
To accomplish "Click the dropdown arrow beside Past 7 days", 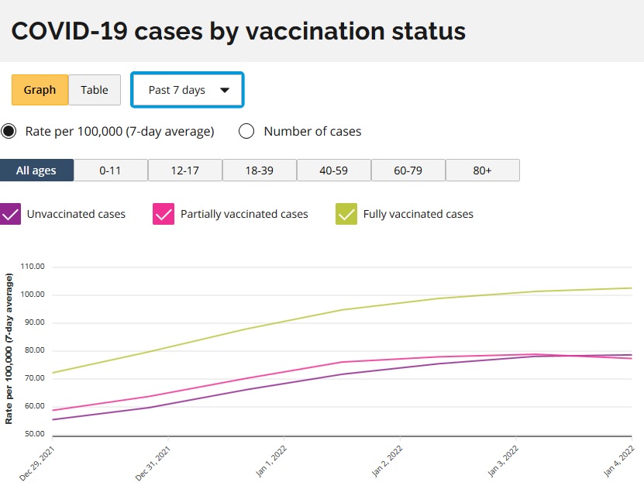I will click(x=225, y=90).
